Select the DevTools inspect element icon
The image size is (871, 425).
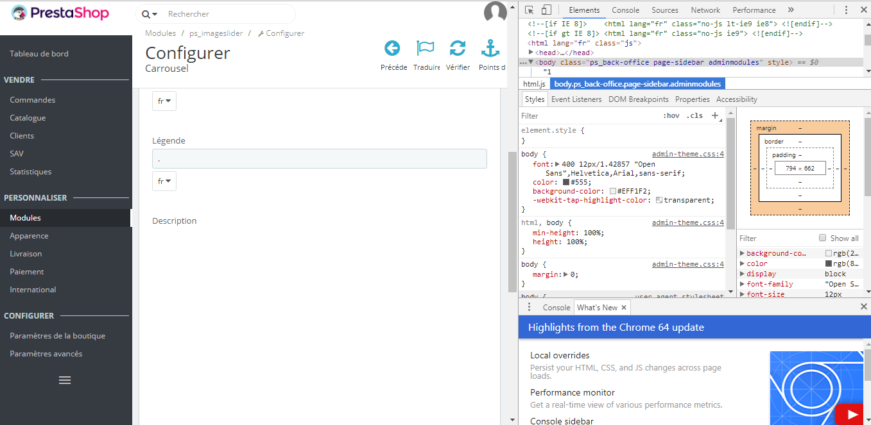click(530, 10)
